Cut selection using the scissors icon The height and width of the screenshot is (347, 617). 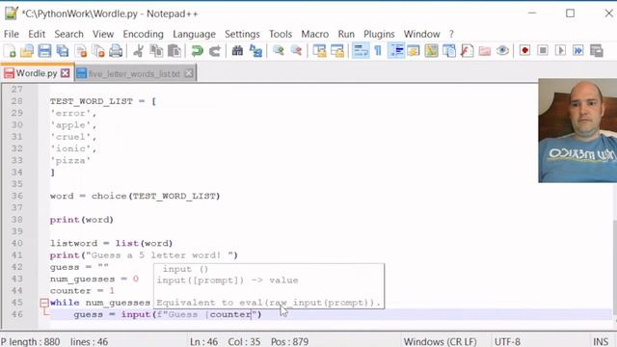pos(138,51)
